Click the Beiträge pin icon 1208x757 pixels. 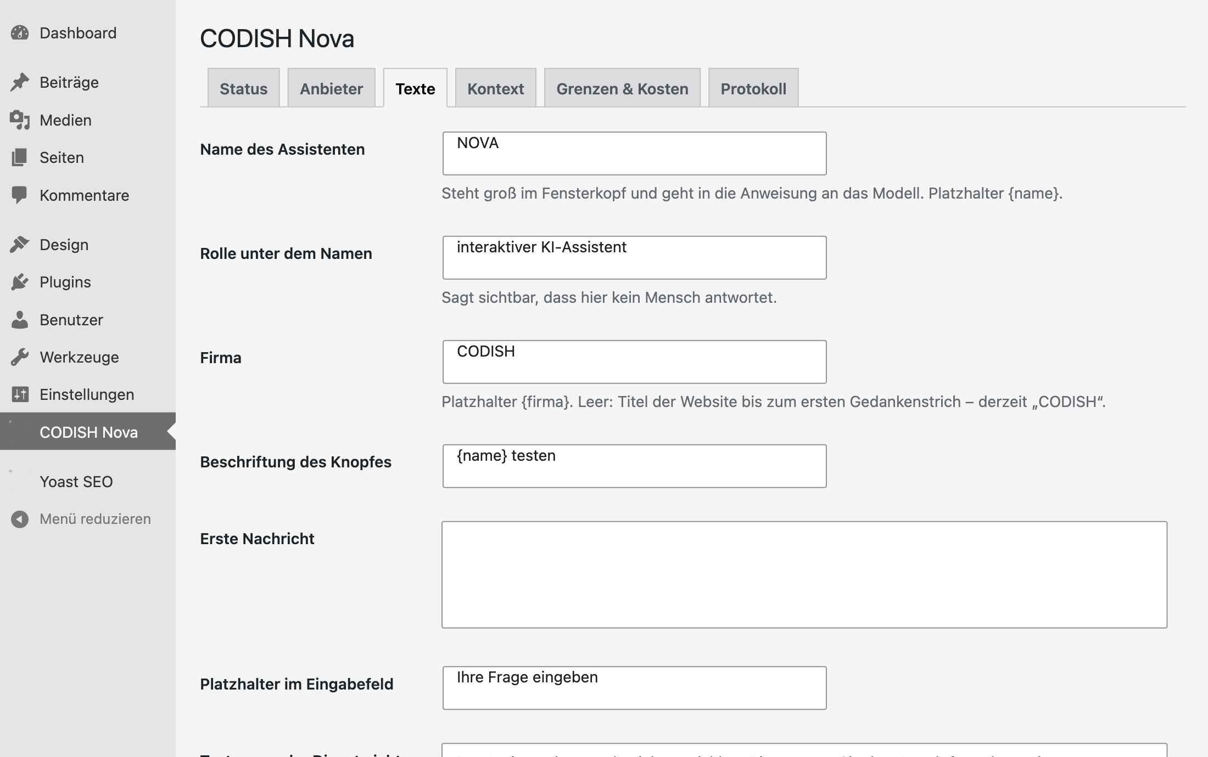(x=20, y=82)
